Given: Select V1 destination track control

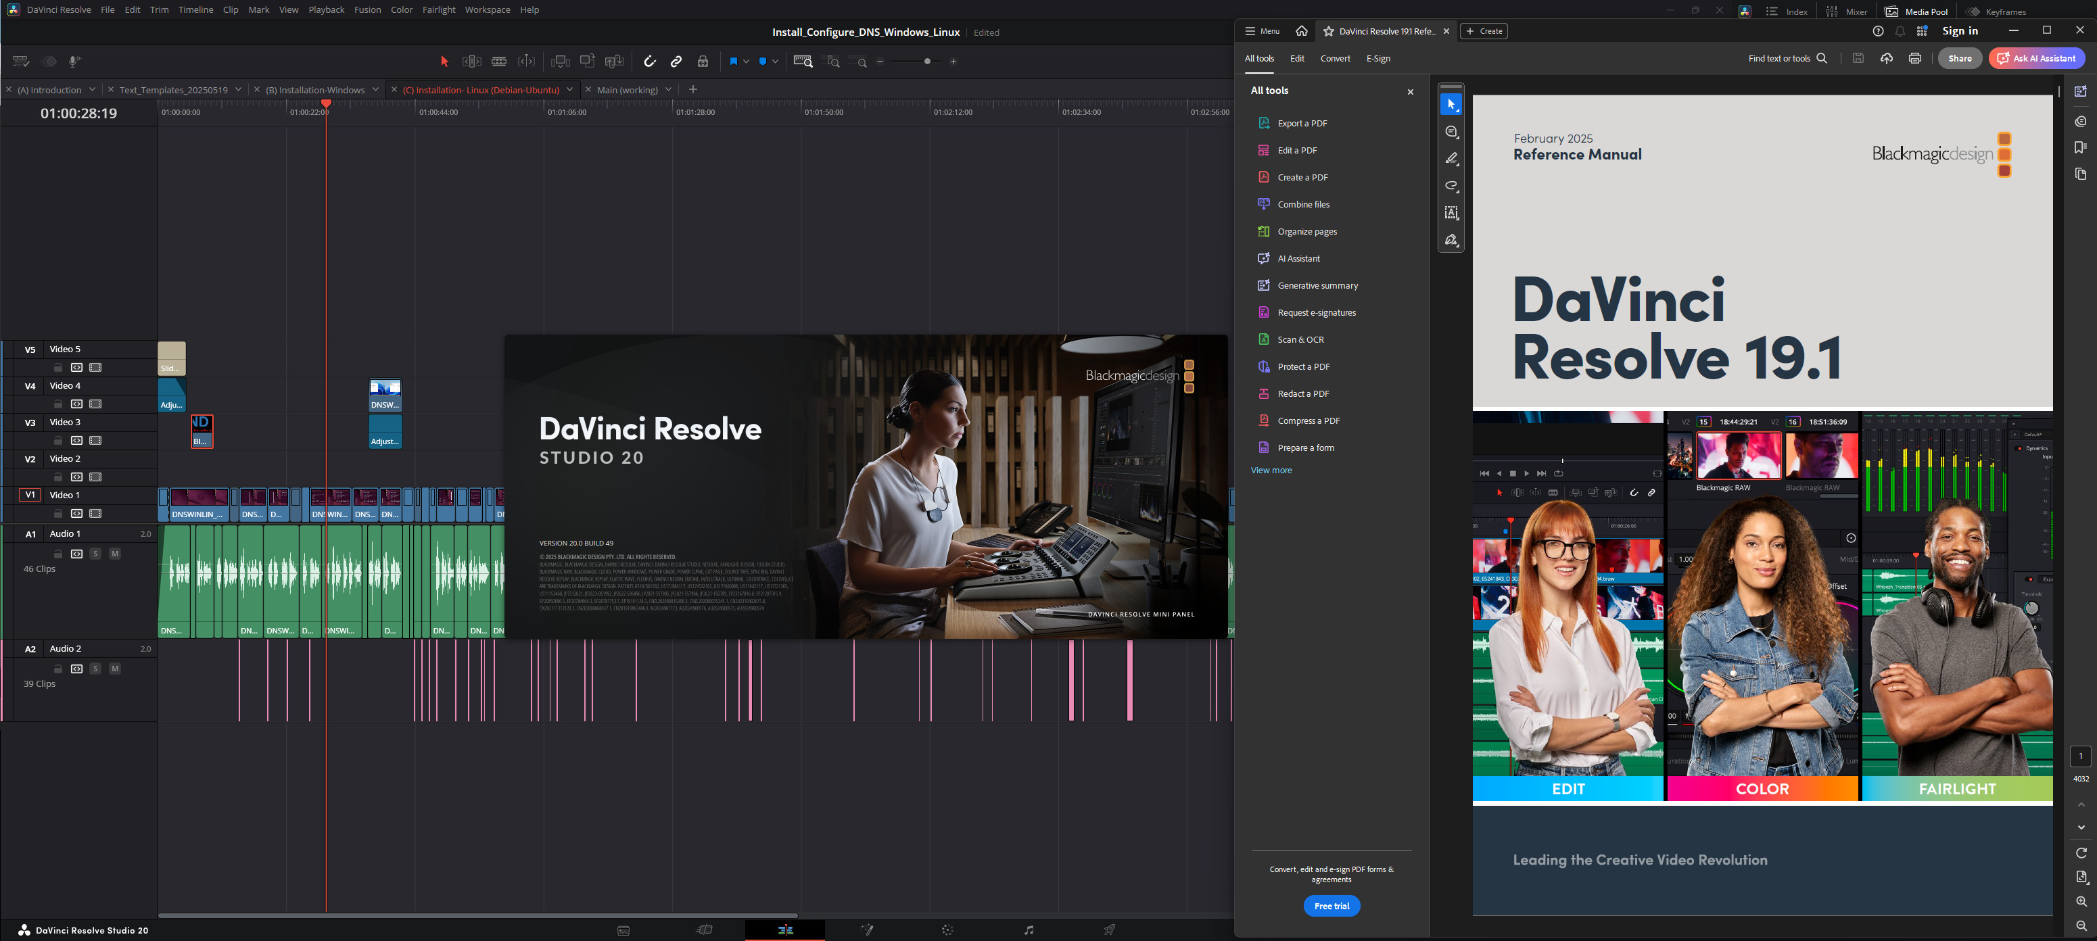Looking at the screenshot, I should 30,495.
